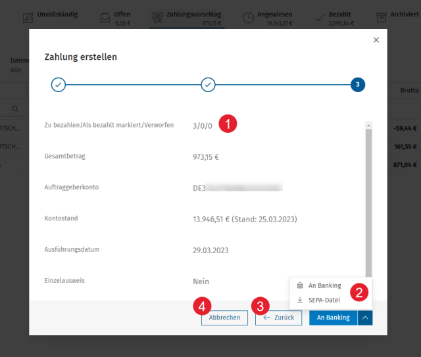
Task: Click the Archiviert archive box icon
Action: [x=382, y=18]
